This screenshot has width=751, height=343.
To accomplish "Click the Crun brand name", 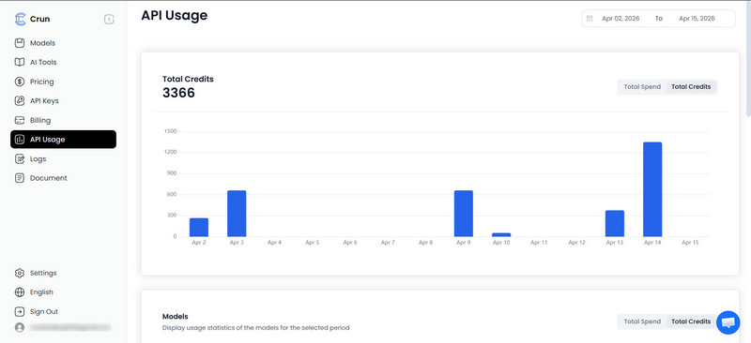I will click(x=39, y=19).
